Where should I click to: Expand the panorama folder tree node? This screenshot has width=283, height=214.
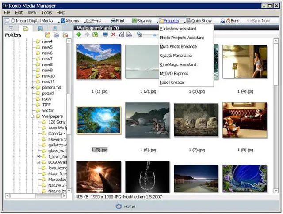pyautogui.click(x=32, y=87)
